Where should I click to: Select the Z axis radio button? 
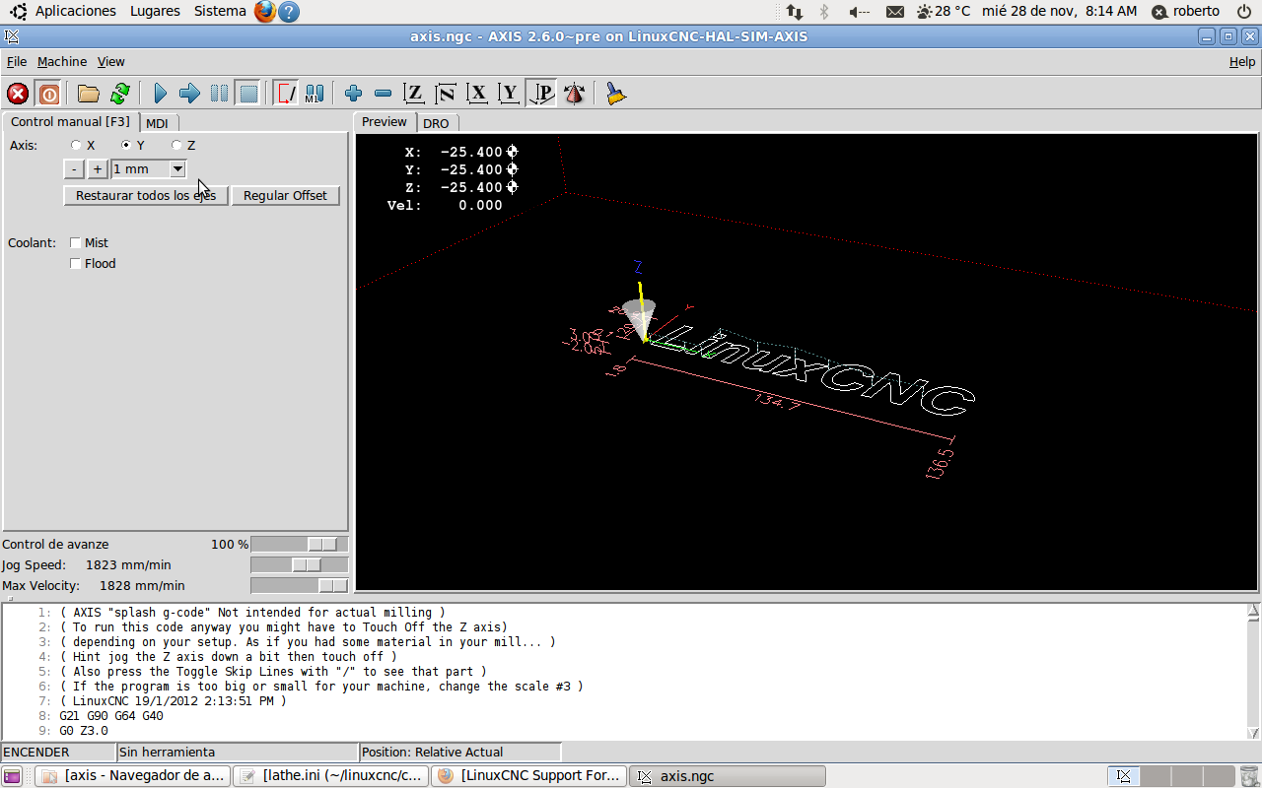point(176,145)
